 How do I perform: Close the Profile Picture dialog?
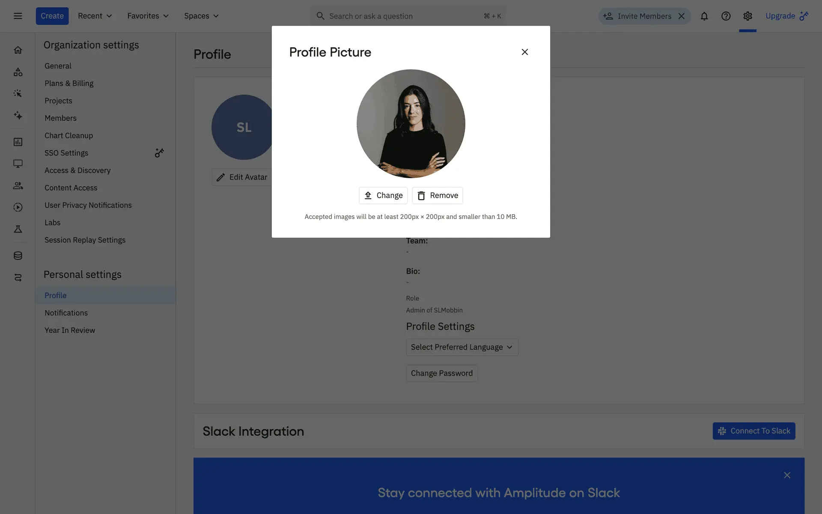click(x=524, y=52)
